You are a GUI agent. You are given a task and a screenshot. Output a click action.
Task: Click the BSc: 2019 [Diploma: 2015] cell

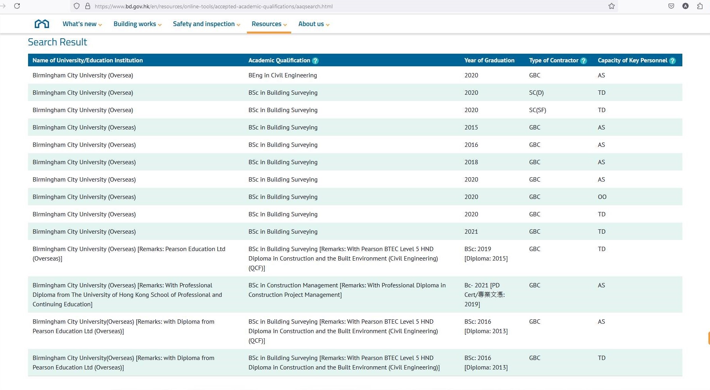[486, 254]
